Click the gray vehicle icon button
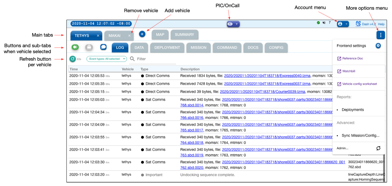This screenshot has height=186, width=392. 89,47
